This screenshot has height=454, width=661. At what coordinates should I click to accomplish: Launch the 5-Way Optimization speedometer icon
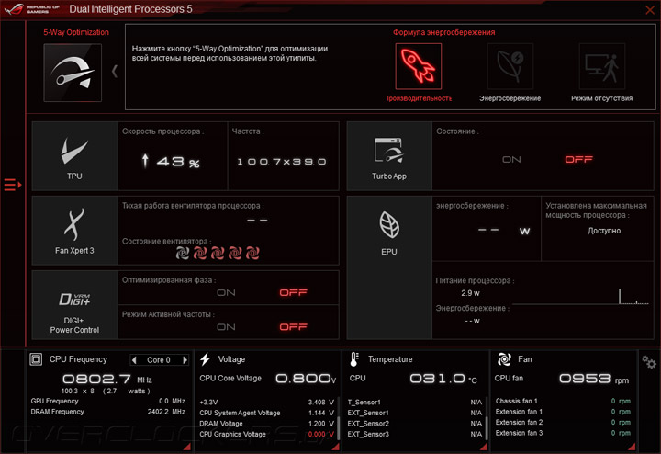point(73,73)
